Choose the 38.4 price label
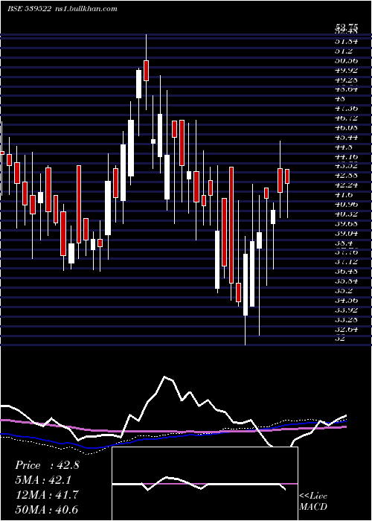The width and height of the screenshot is (372, 521). pyautogui.click(x=344, y=243)
